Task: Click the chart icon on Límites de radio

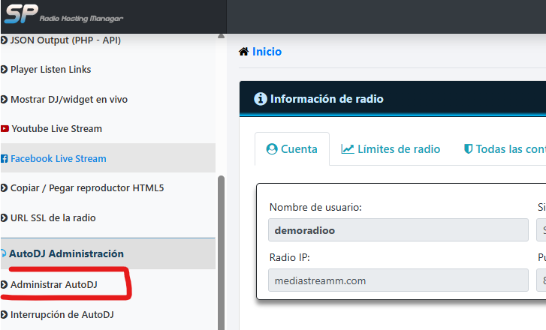Action: pos(347,149)
